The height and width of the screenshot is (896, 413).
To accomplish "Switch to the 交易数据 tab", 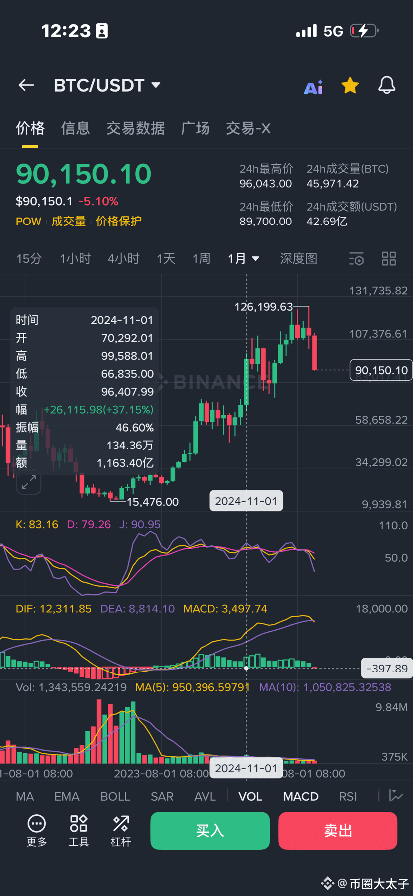I will (x=135, y=128).
